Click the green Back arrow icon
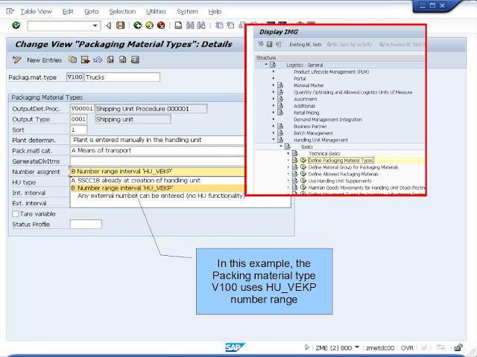This screenshot has height=357, width=477. pyautogui.click(x=138, y=25)
